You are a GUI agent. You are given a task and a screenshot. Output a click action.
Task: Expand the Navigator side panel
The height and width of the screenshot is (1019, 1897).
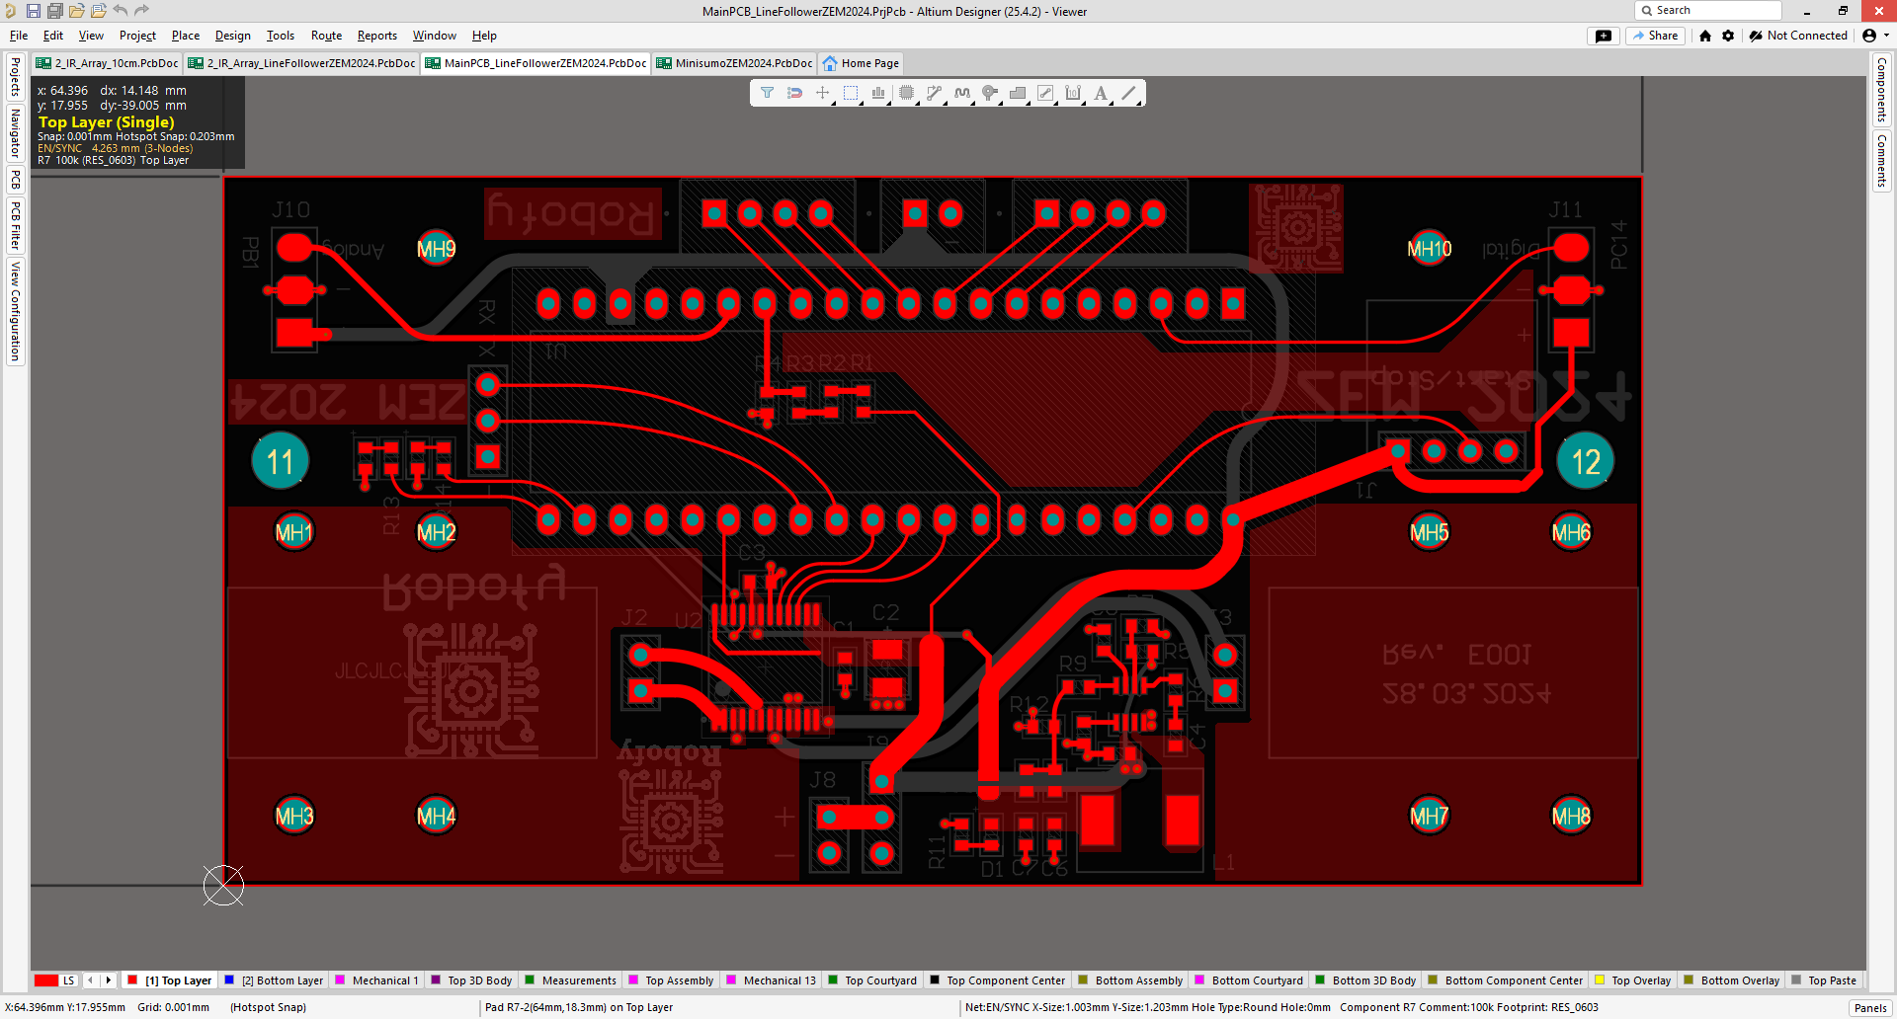click(x=15, y=132)
